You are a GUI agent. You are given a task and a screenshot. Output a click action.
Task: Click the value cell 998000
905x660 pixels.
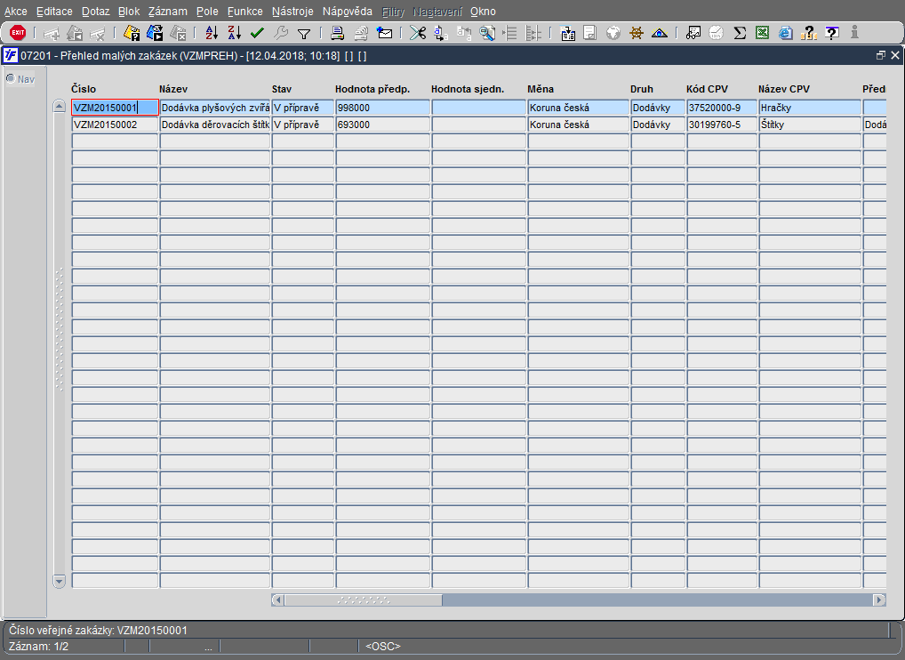click(x=382, y=108)
